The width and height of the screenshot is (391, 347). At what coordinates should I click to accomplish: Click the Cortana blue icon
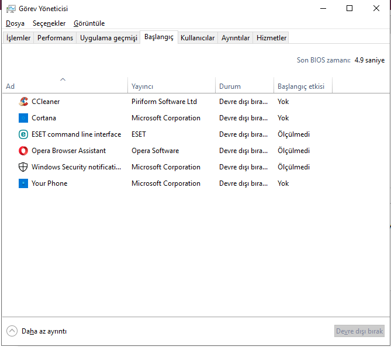[x=23, y=118]
